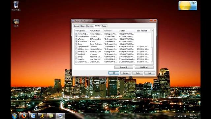This screenshot has width=211, height=119.
Task: Sort by Location column header
Action: pos(127,31)
